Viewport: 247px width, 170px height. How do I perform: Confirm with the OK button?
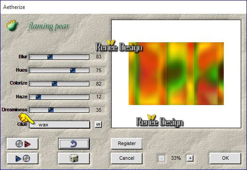point(225,158)
